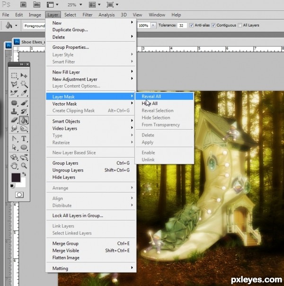Select the Sponge tool

point(24,129)
